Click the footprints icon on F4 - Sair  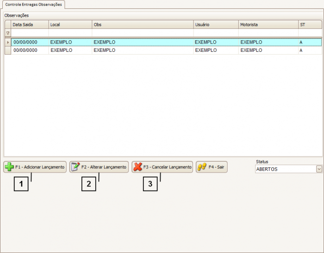202,167
